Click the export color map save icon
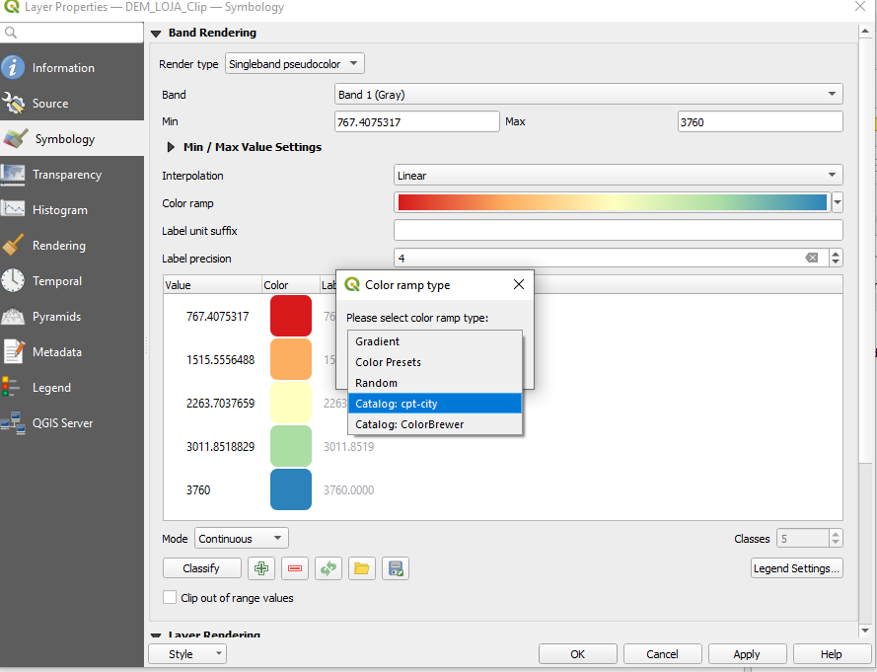Viewport: 877px width, 672px height. click(396, 568)
